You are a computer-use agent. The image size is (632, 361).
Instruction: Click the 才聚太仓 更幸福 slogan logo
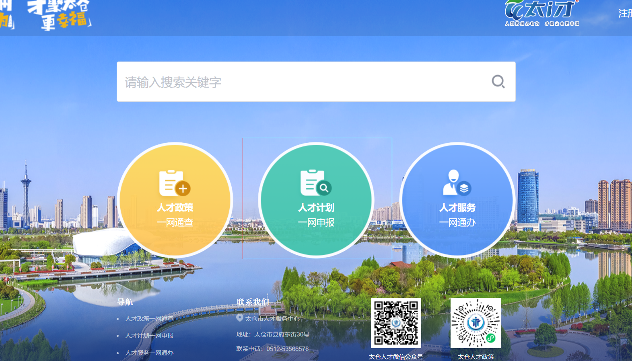click(60, 15)
